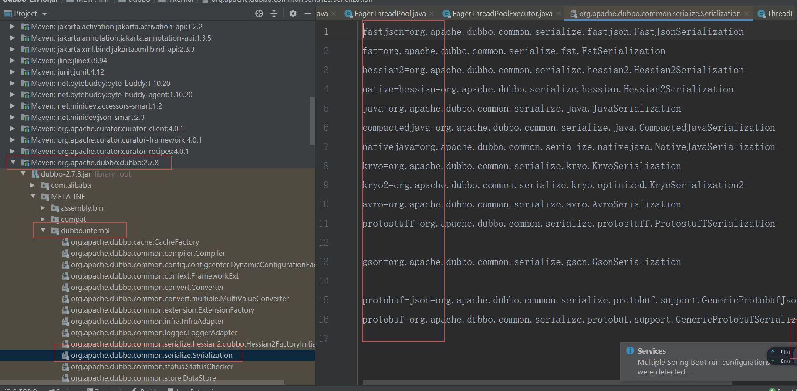This screenshot has width=797, height=391.
Task: Collapse all nodes in Project panel
Action: coord(274,14)
